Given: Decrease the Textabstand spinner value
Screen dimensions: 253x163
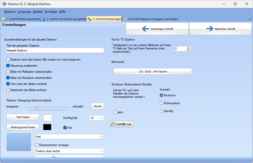Looking at the screenshot, I should coord(188,50).
